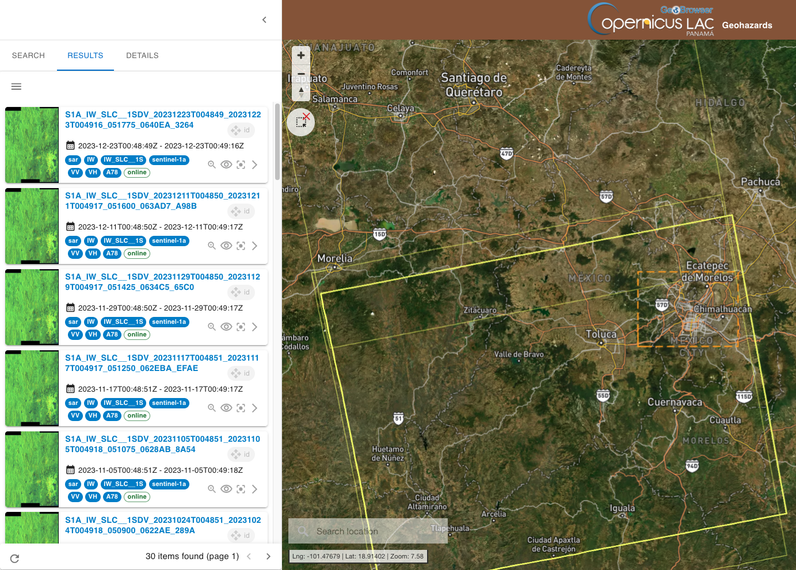Activate the area selection draw tool
Viewport: 796px width, 570px height.
click(301, 121)
